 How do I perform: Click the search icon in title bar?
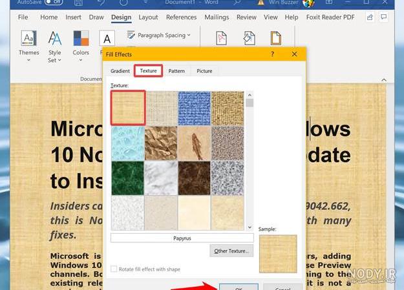click(x=237, y=3)
